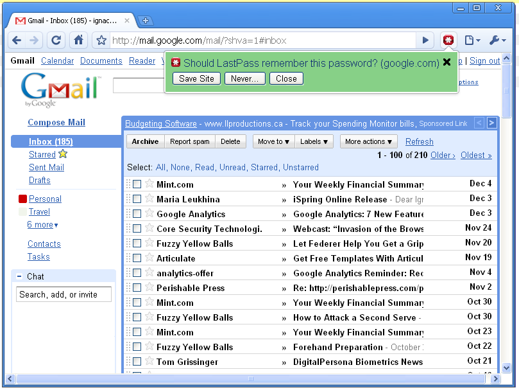Click the star icon next to Starred
This screenshot has width=519, height=390.
pyautogui.click(x=63, y=154)
